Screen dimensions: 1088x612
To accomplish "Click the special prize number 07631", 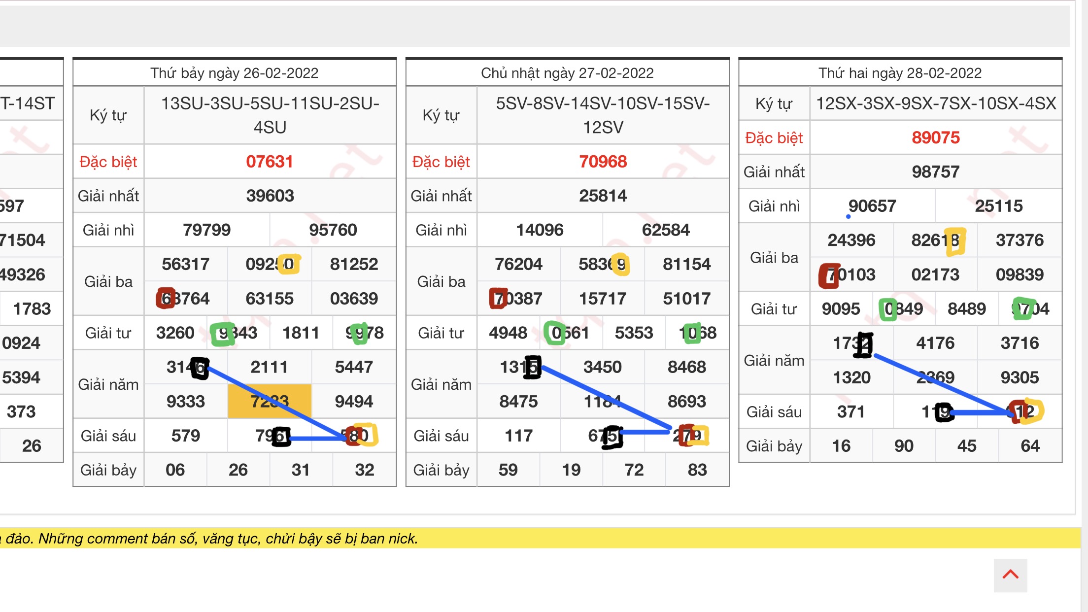I will (x=270, y=162).
